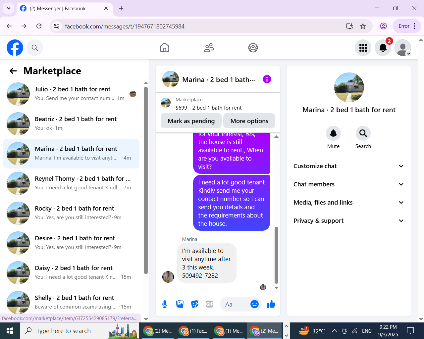
Task: Open Chrome's Error menu button
Action: (x=407, y=26)
